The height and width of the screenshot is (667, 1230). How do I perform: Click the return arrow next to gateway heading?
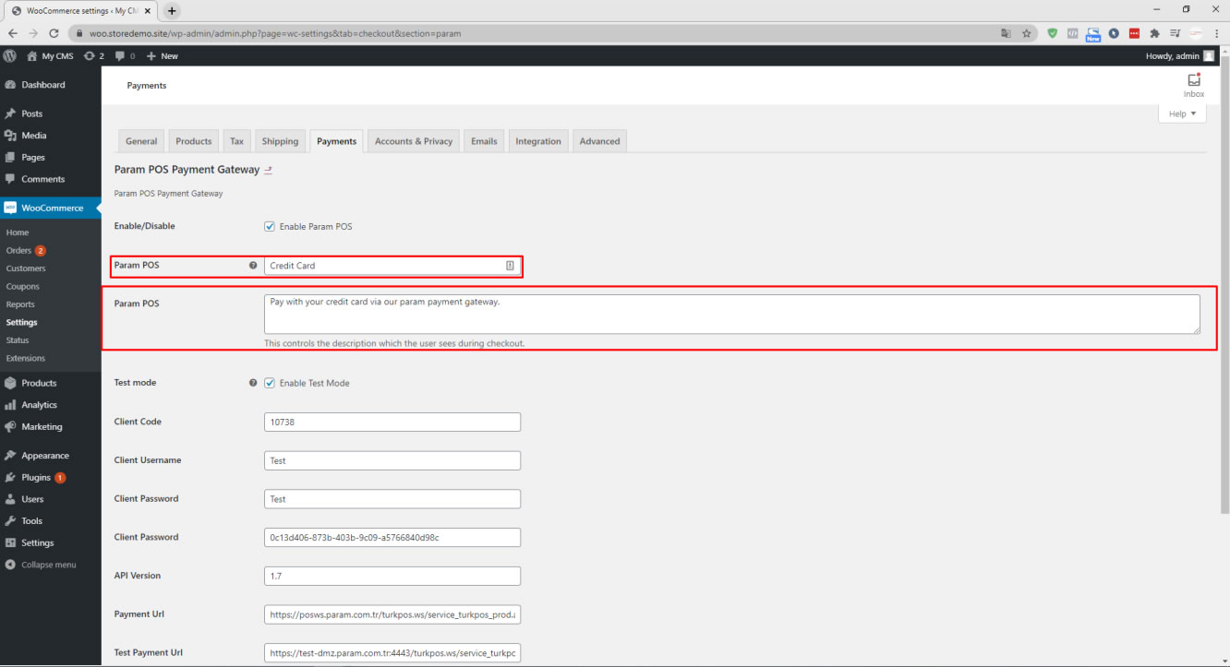pyautogui.click(x=269, y=170)
